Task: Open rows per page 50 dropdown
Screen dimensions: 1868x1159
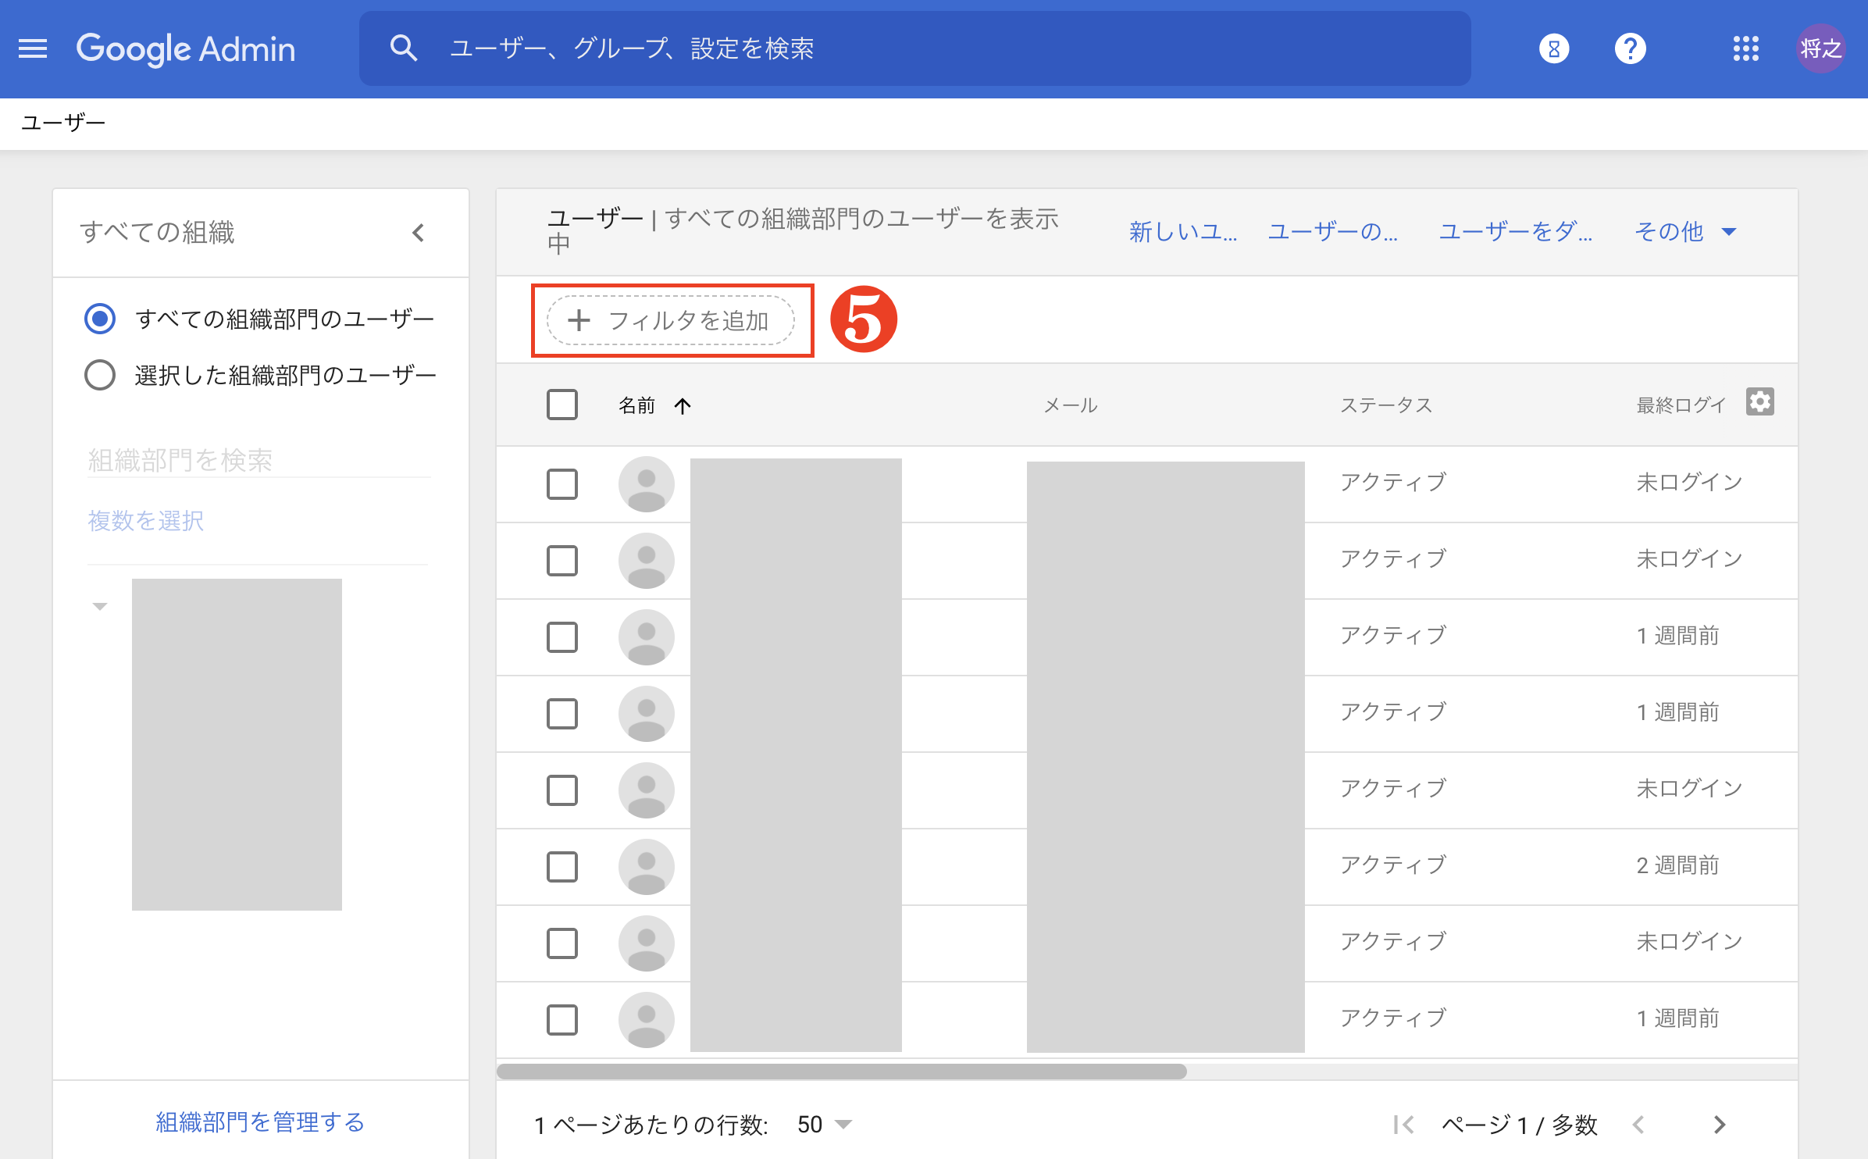Action: (825, 1125)
